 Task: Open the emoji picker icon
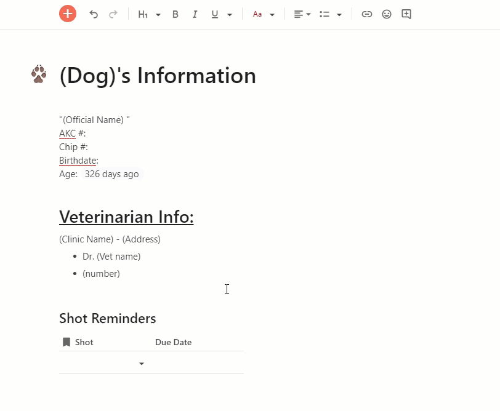pyautogui.click(x=386, y=14)
